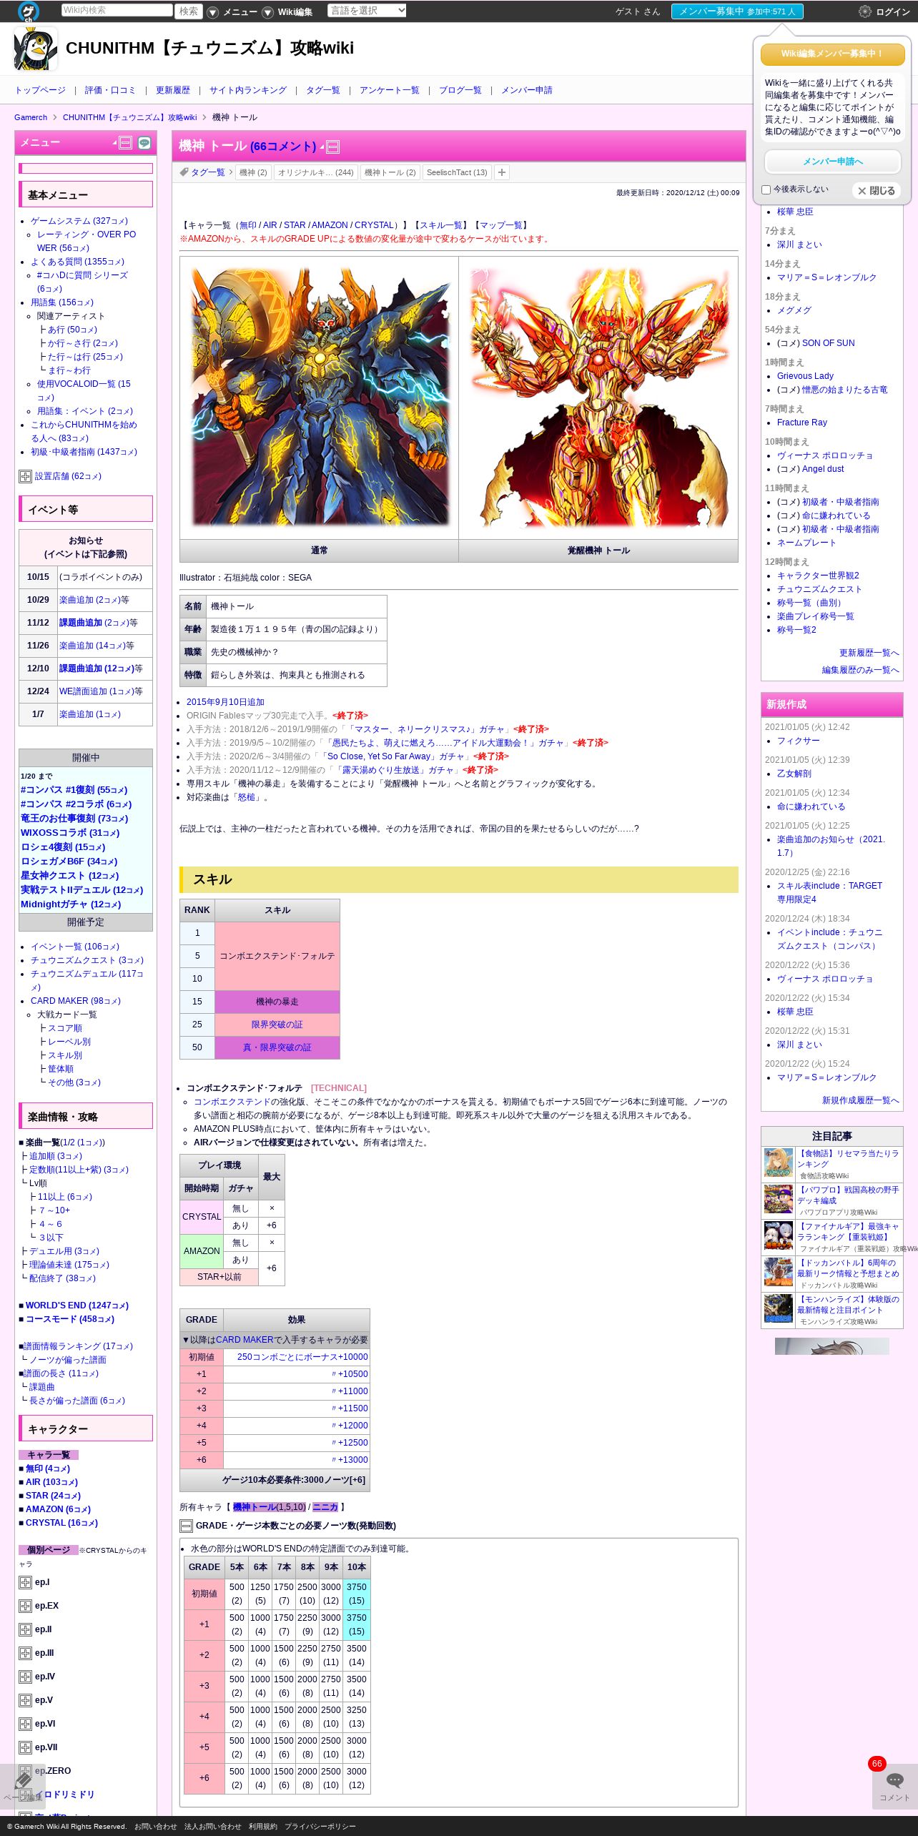The width and height of the screenshot is (918, 1836).
Task: Click the CHUNITHM wiki penguin logo
Action: click(x=36, y=49)
